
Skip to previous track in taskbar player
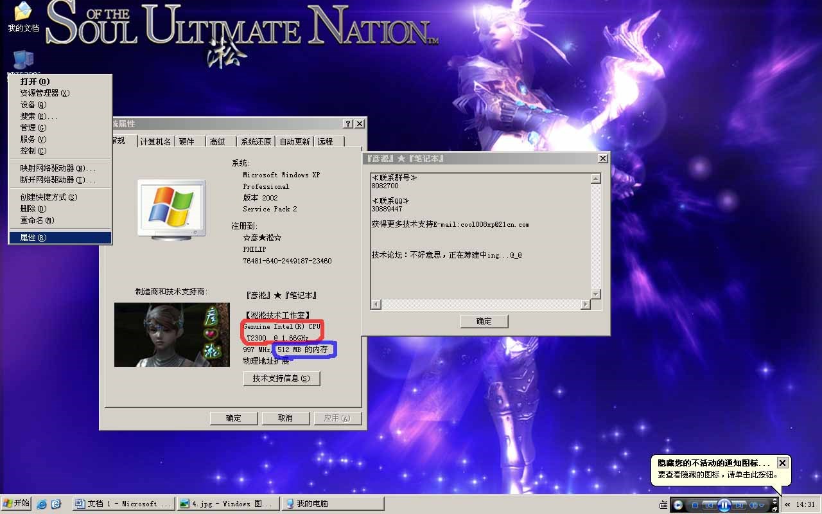coord(708,505)
